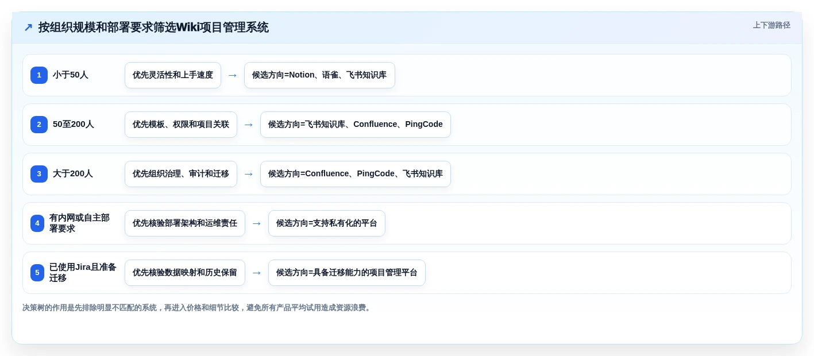This screenshot has width=814, height=356.
Task: Click the 上下游路径 label in the header
Action: click(771, 25)
